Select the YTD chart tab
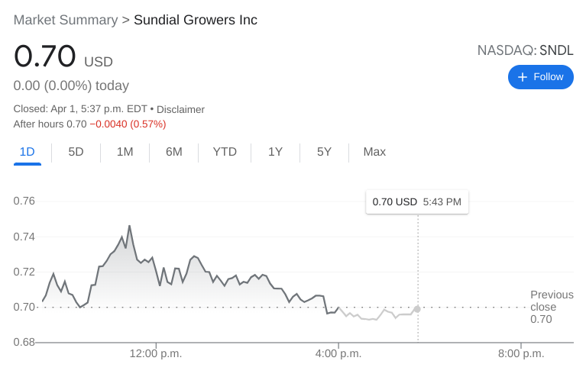The width and height of the screenshot is (586, 377). click(225, 152)
